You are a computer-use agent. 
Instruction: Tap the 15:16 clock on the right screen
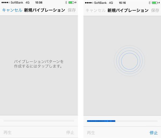122,3
